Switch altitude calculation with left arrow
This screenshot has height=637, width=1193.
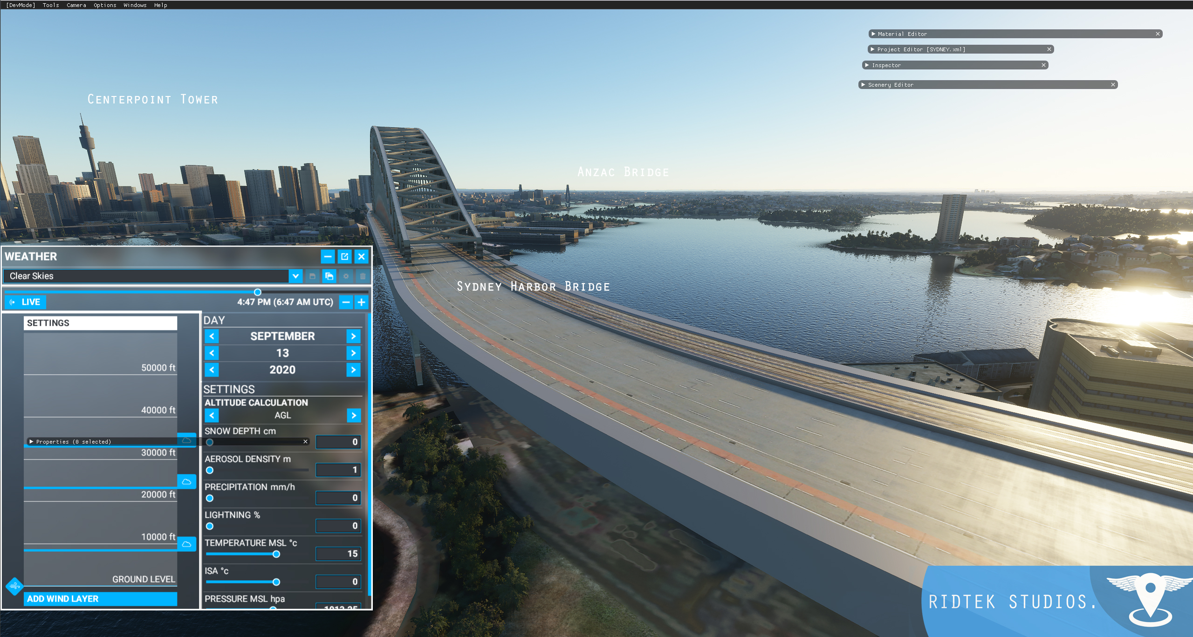[212, 415]
